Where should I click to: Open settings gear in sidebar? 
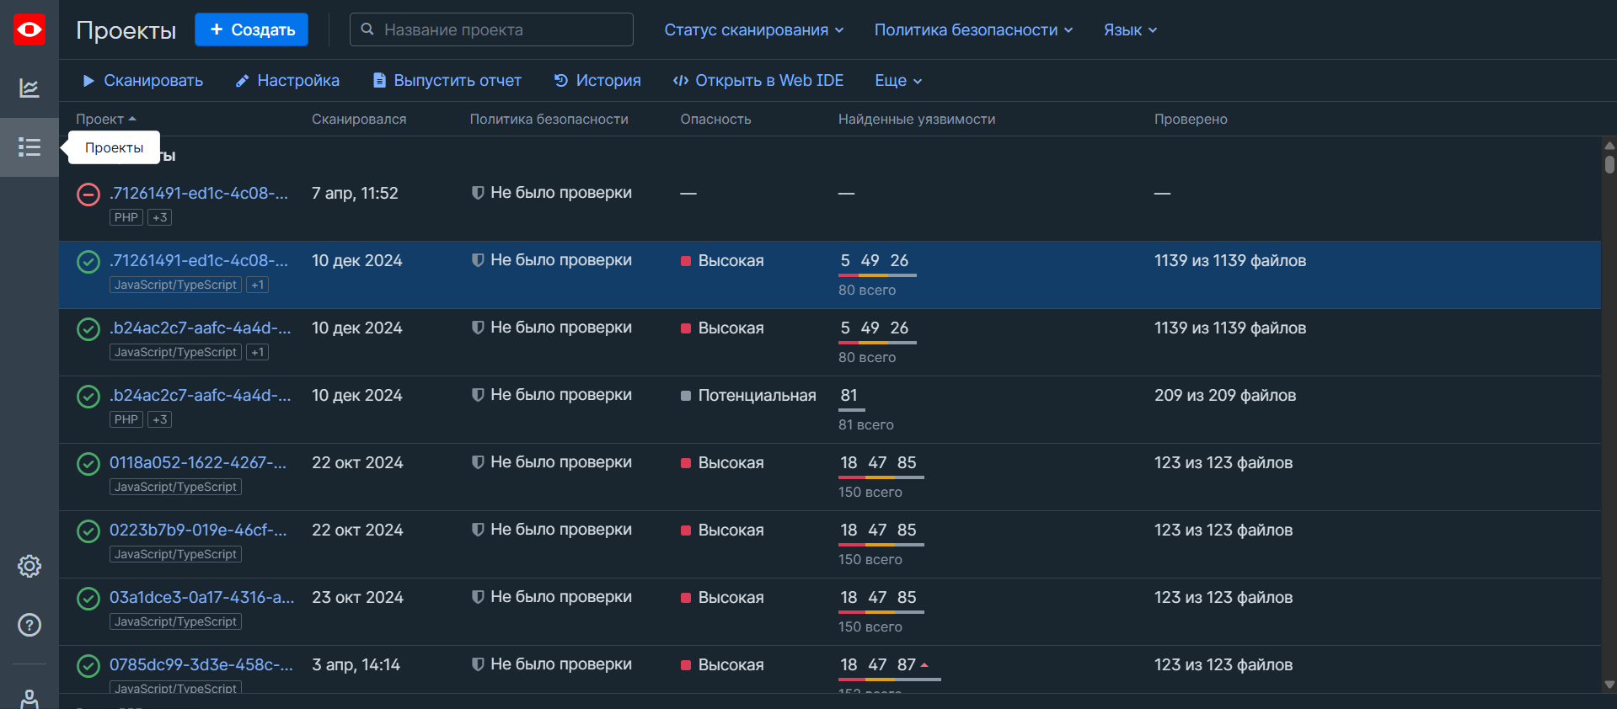(x=29, y=566)
